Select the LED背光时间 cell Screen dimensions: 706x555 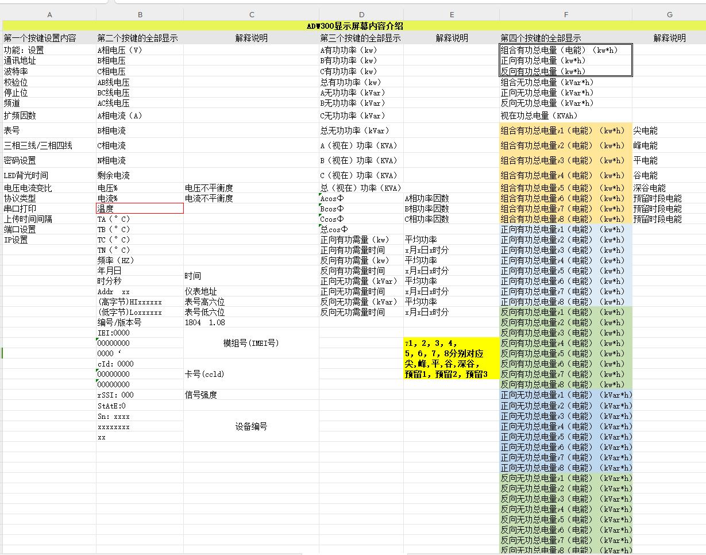tap(49, 175)
